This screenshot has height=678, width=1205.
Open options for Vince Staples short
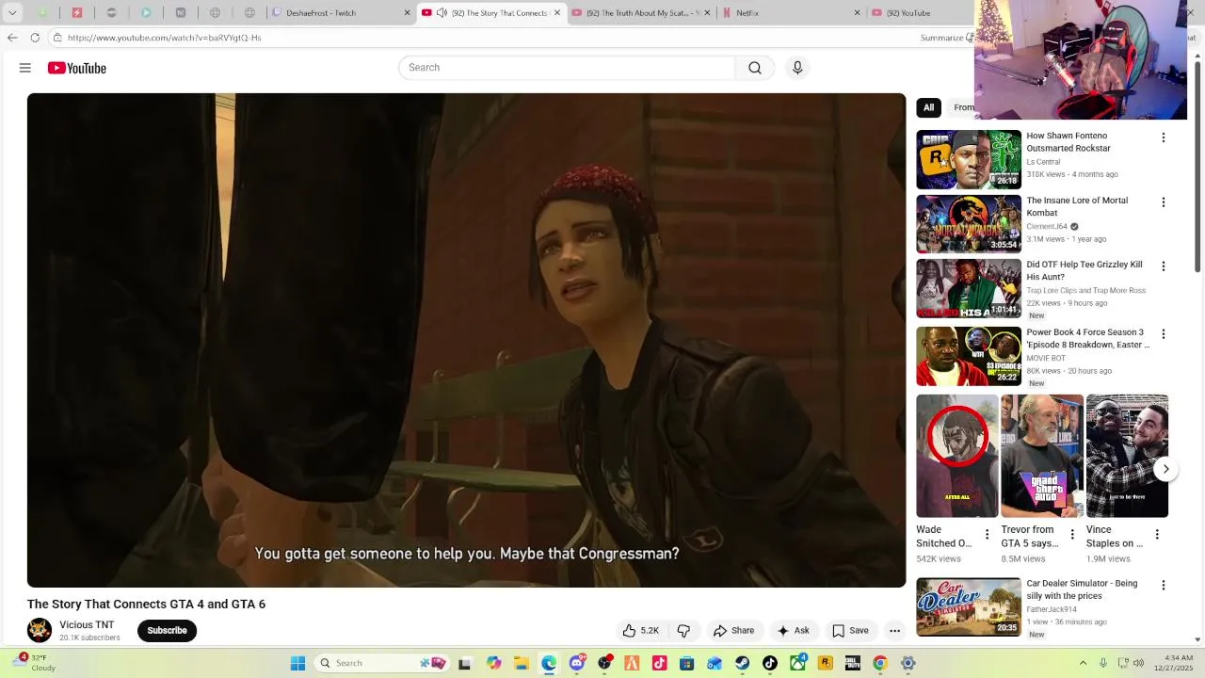tap(1157, 535)
